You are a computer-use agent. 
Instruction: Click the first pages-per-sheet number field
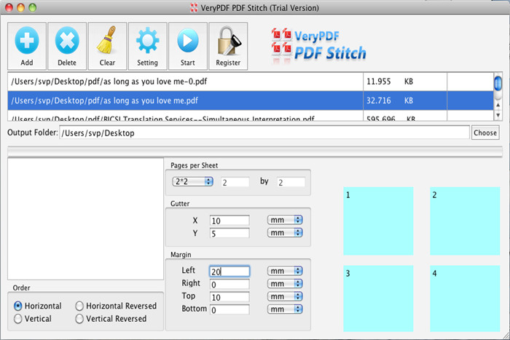coord(235,182)
